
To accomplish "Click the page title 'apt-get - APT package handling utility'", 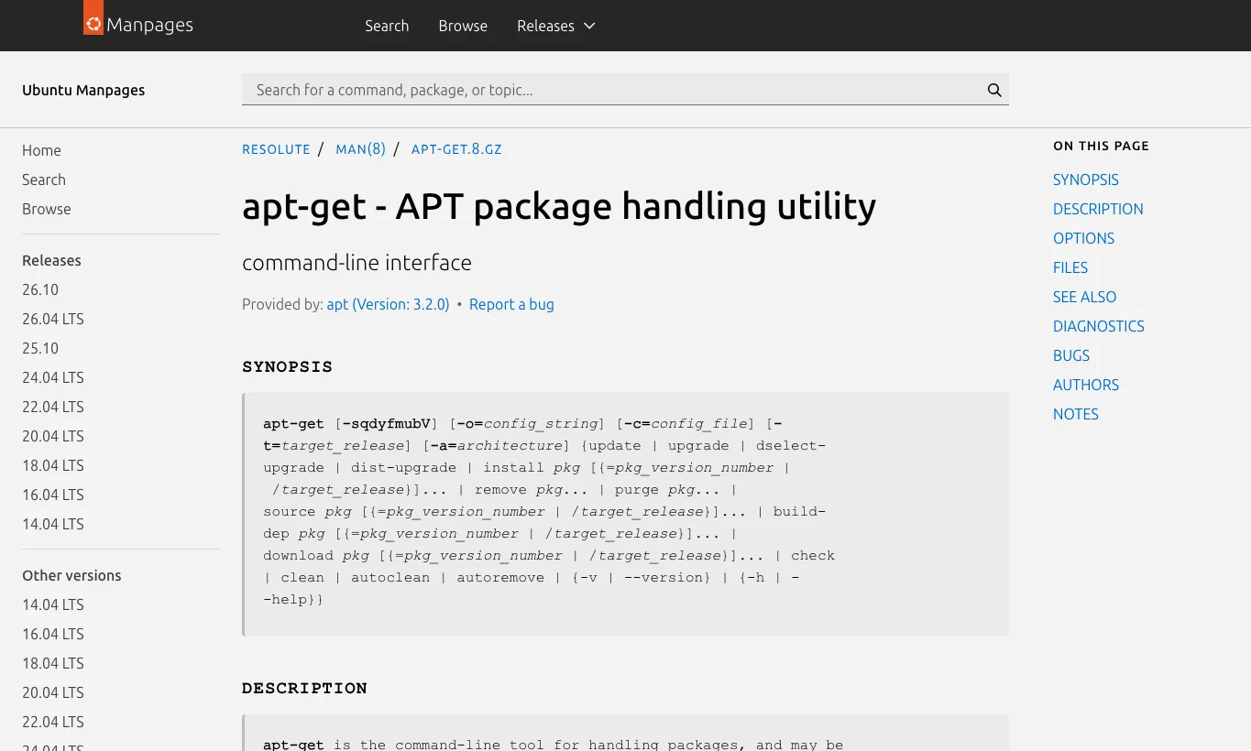I will click(559, 206).
